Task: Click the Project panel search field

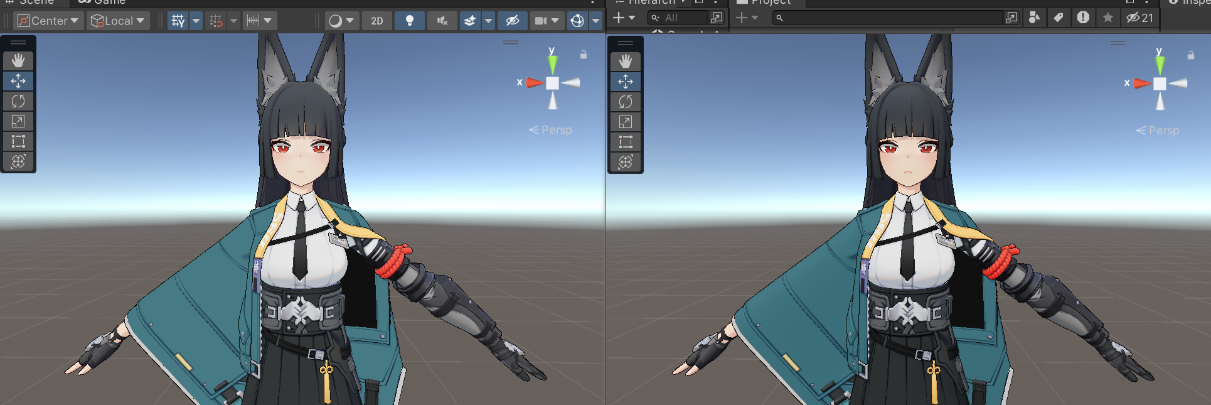Action: click(x=891, y=18)
